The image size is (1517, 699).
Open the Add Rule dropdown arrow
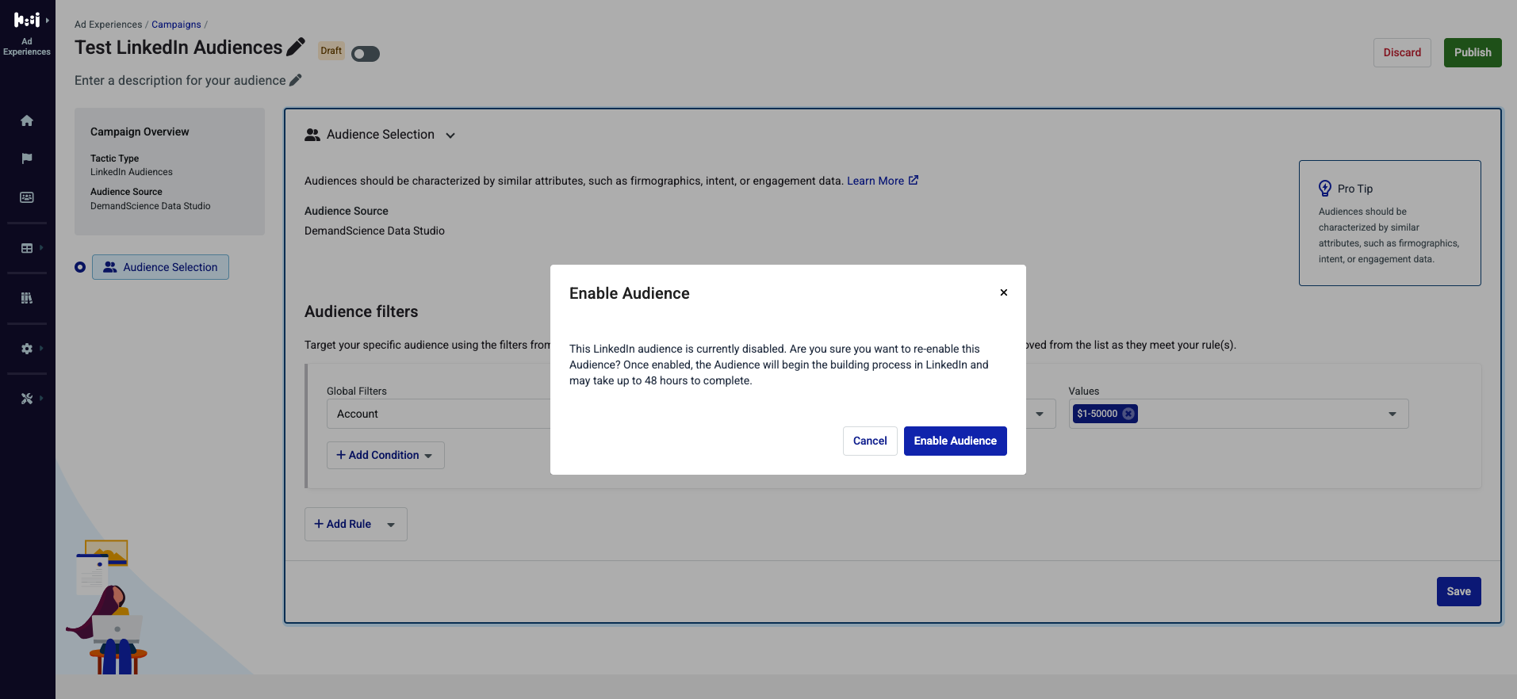pos(391,525)
